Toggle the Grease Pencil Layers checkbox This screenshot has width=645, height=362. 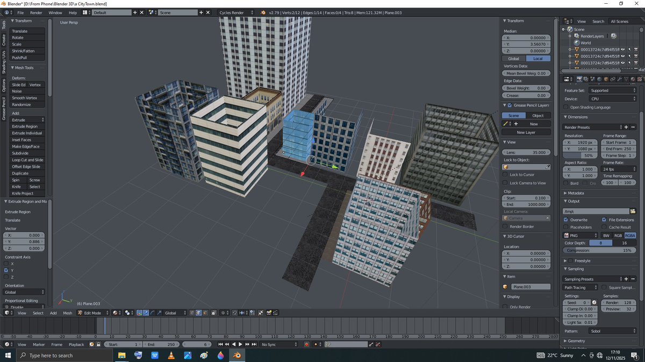pyautogui.click(x=510, y=105)
